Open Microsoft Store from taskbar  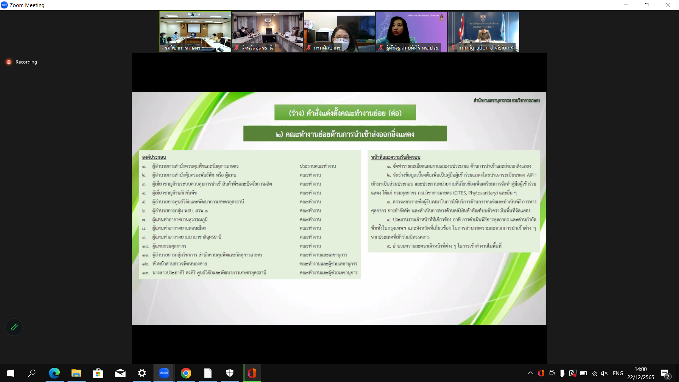coord(98,373)
